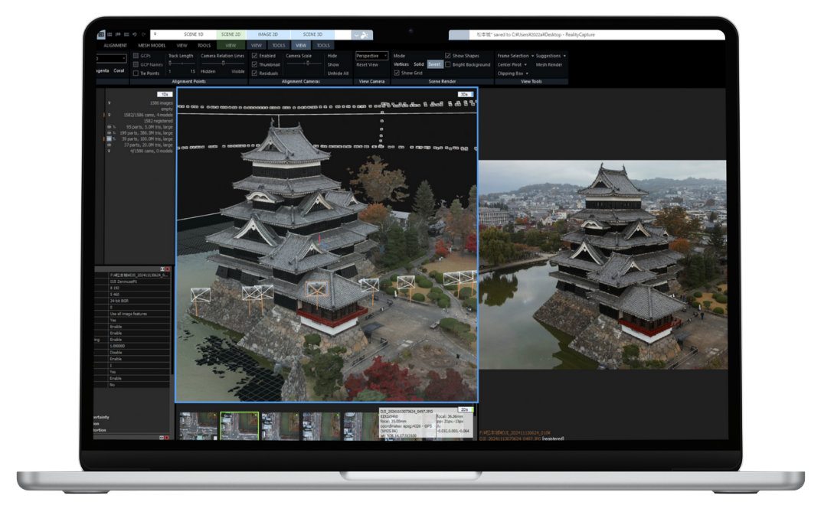Click the castle photo in the right image pane
This screenshot has height=518, width=821.
(603, 264)
